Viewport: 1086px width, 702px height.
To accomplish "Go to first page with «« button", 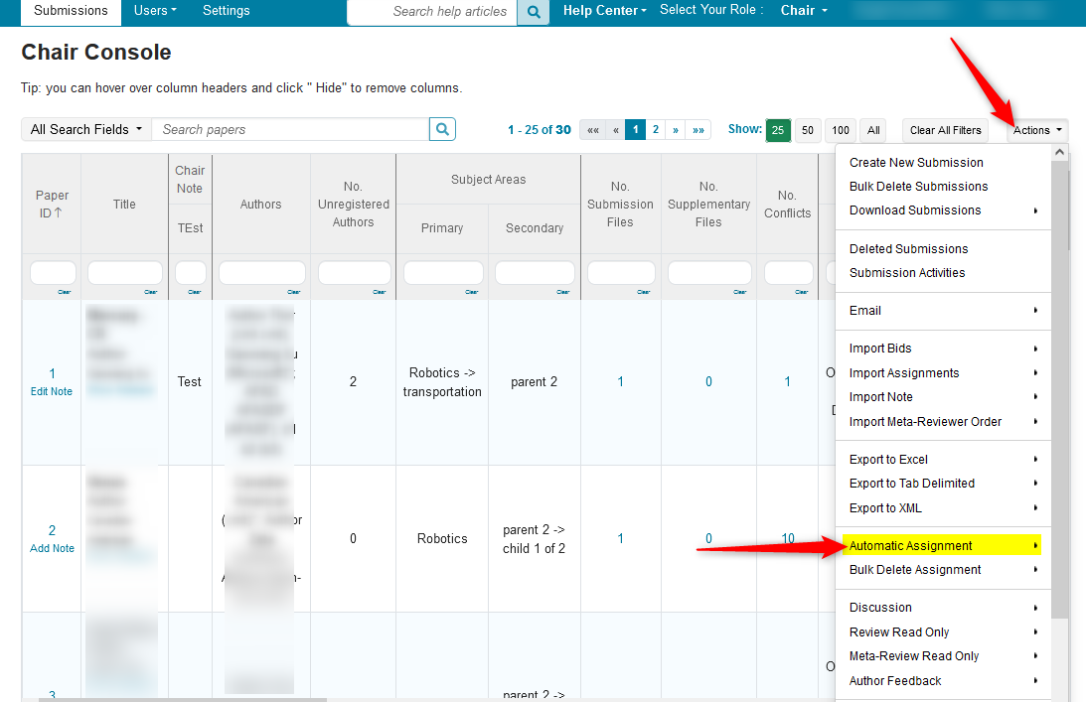I will (x=593, y=129).
